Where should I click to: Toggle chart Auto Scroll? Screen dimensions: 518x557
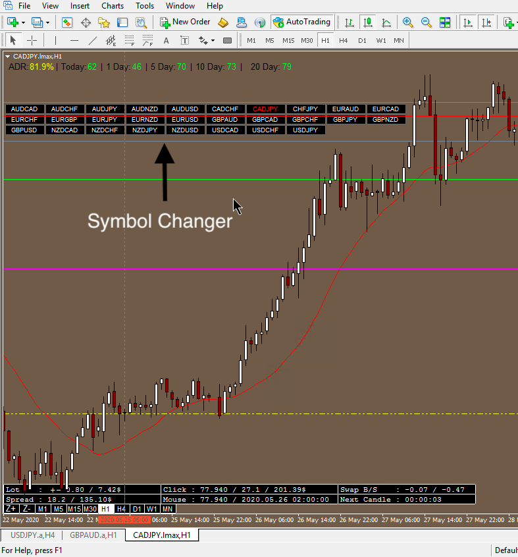coord(468,22)
